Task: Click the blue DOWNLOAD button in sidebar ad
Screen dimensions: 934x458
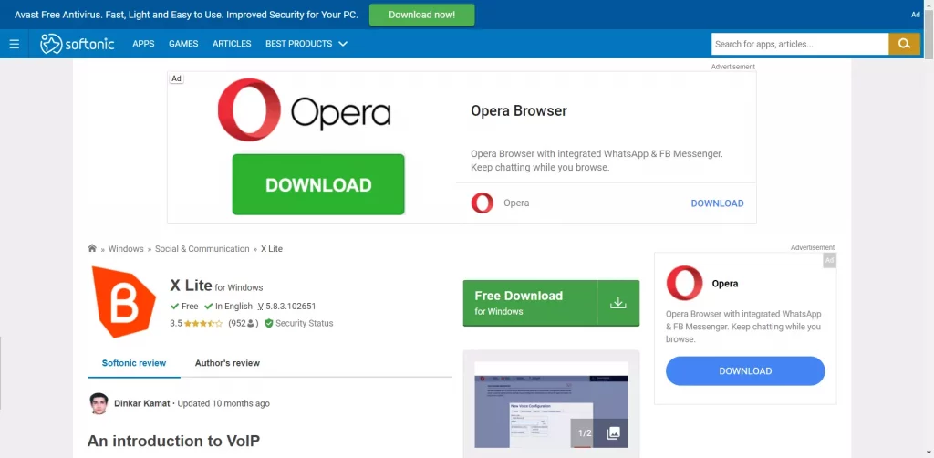Action: pos(745,371)
